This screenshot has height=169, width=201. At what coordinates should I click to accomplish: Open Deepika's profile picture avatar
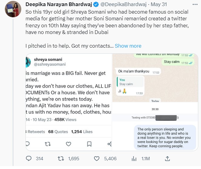[12, 11]
